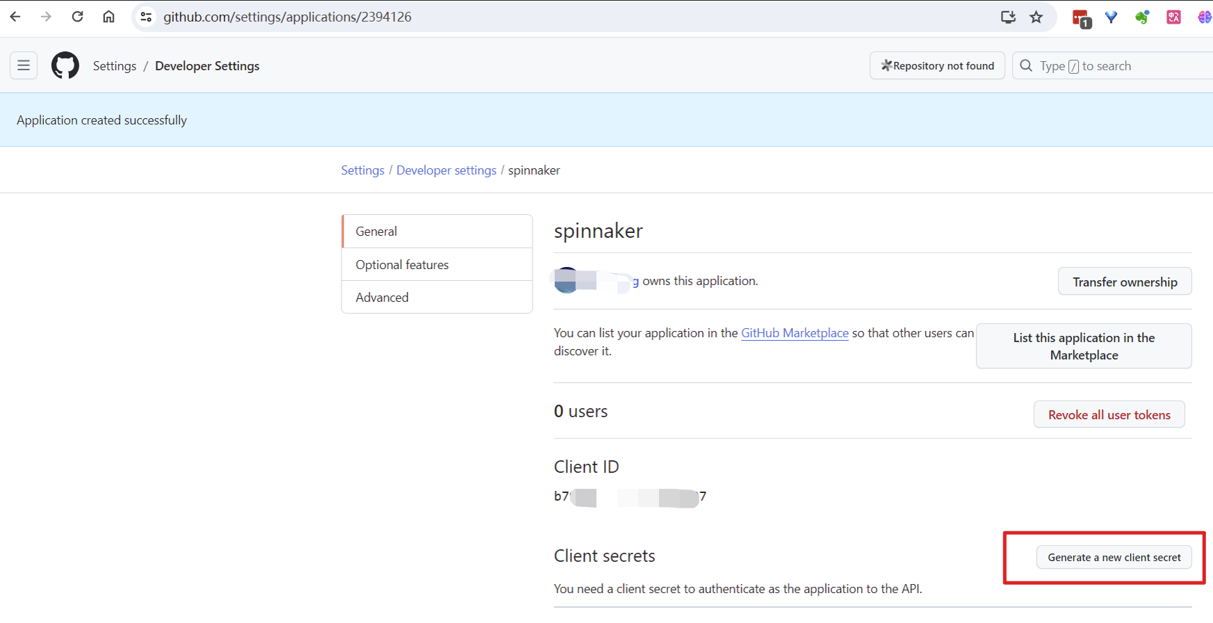1213x623 pixels.
Task: Select the General sidebar tab
Action: click(437, 232)
